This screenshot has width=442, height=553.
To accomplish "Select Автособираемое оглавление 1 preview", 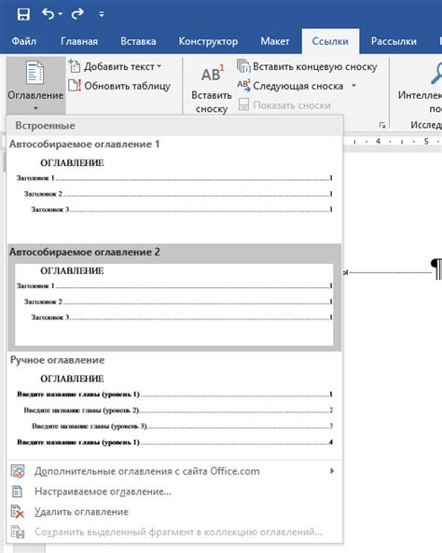I will coord(174,189).
